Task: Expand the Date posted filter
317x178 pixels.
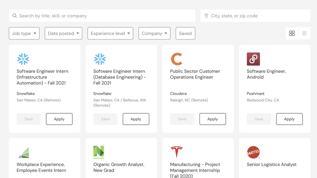Action: click(63, 33)
